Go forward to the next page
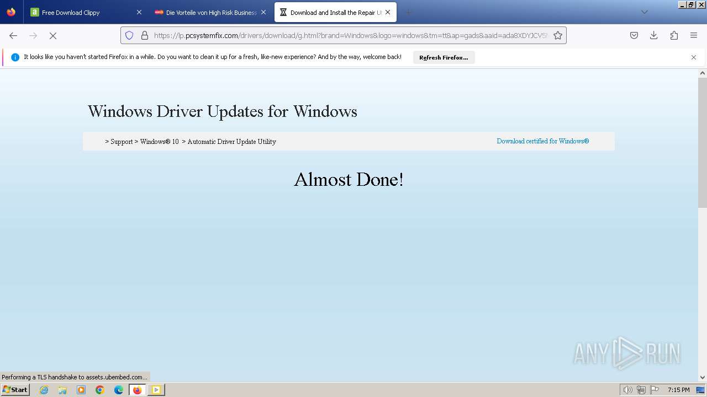This screenshot has height=397, width=707. (33, 35)
